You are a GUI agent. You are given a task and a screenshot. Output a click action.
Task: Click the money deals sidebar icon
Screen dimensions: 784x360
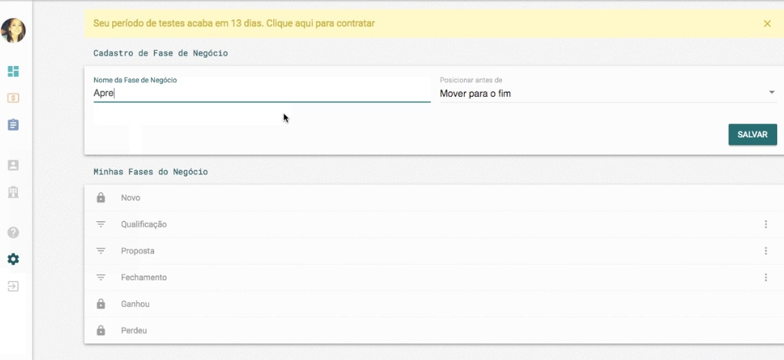[x=13, y=98]
